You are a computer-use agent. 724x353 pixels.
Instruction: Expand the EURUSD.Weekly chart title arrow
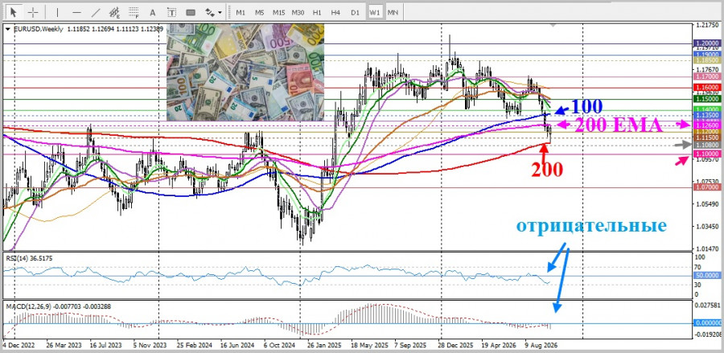8,29
